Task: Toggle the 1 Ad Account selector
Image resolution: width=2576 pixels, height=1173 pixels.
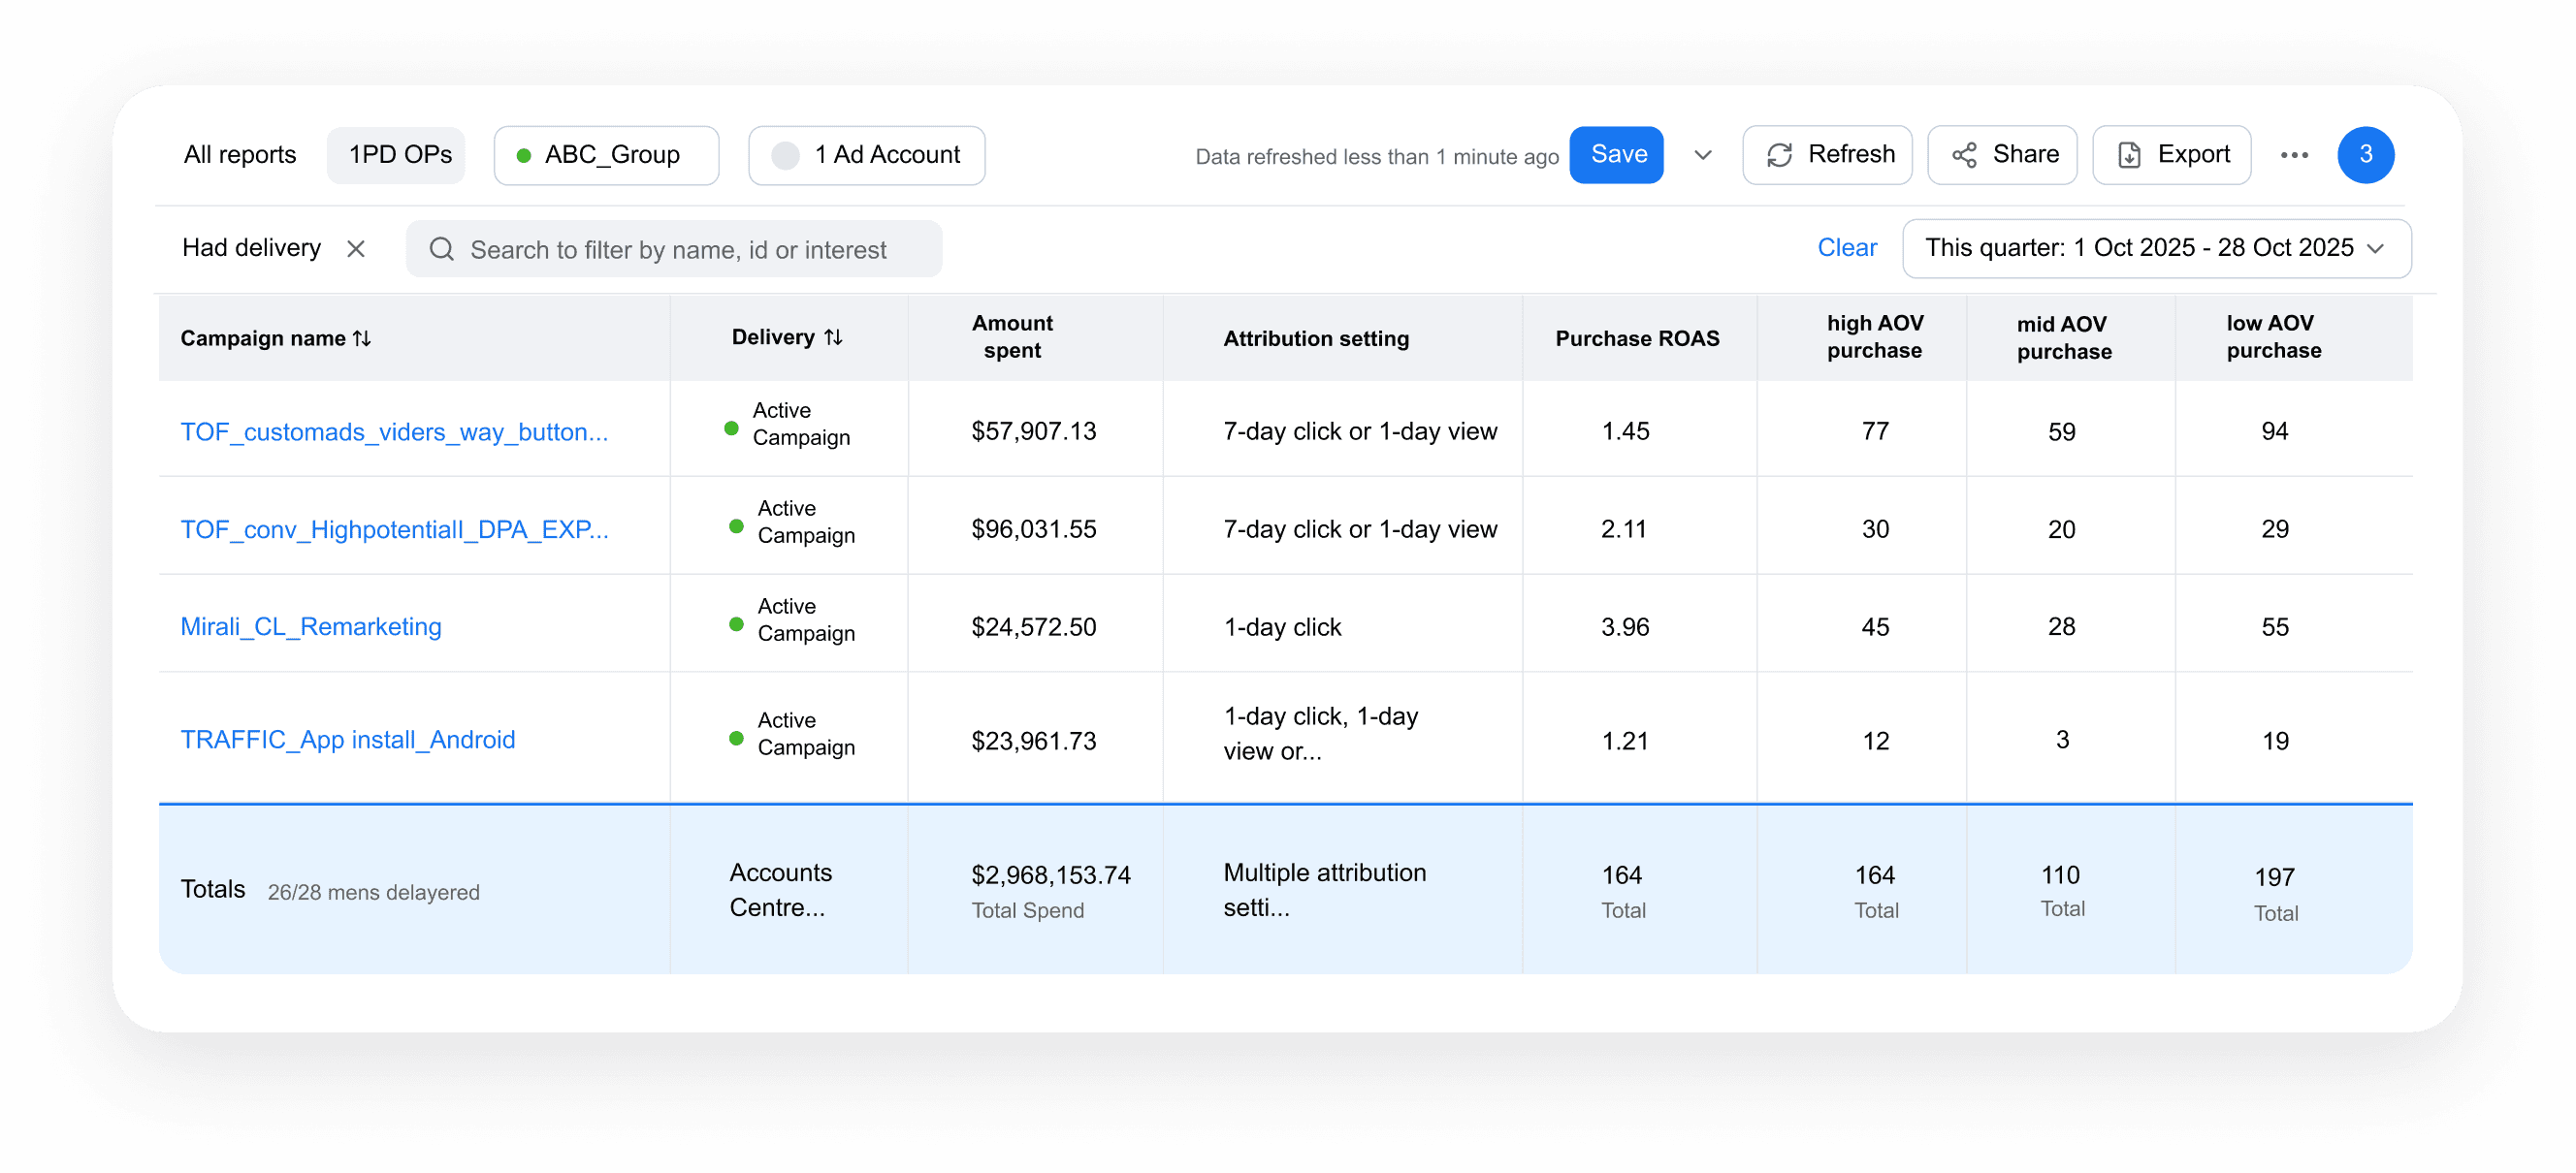Action: point(866,155)
